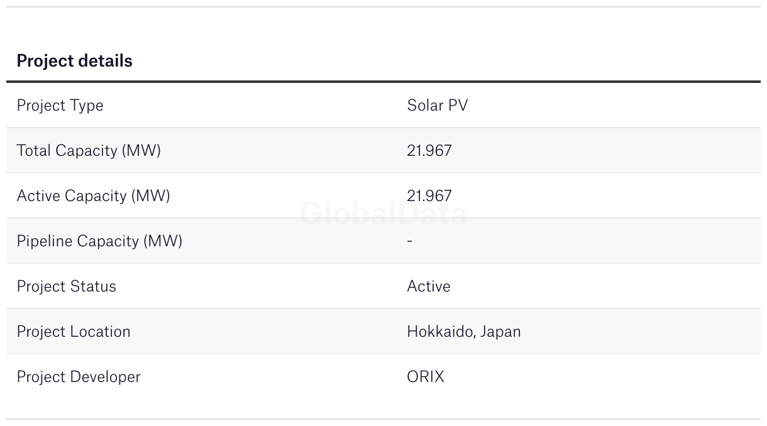The height and width of the screenshot is (426, 767).
Task: Click the thin line above the heading
Action: coord(383,7)
